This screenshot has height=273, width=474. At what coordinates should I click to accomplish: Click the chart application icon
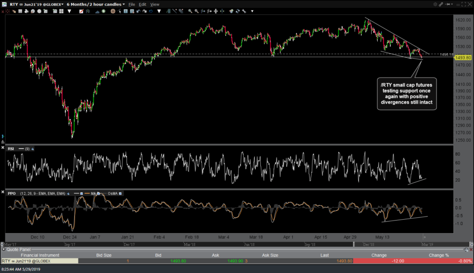pos(4,4)
